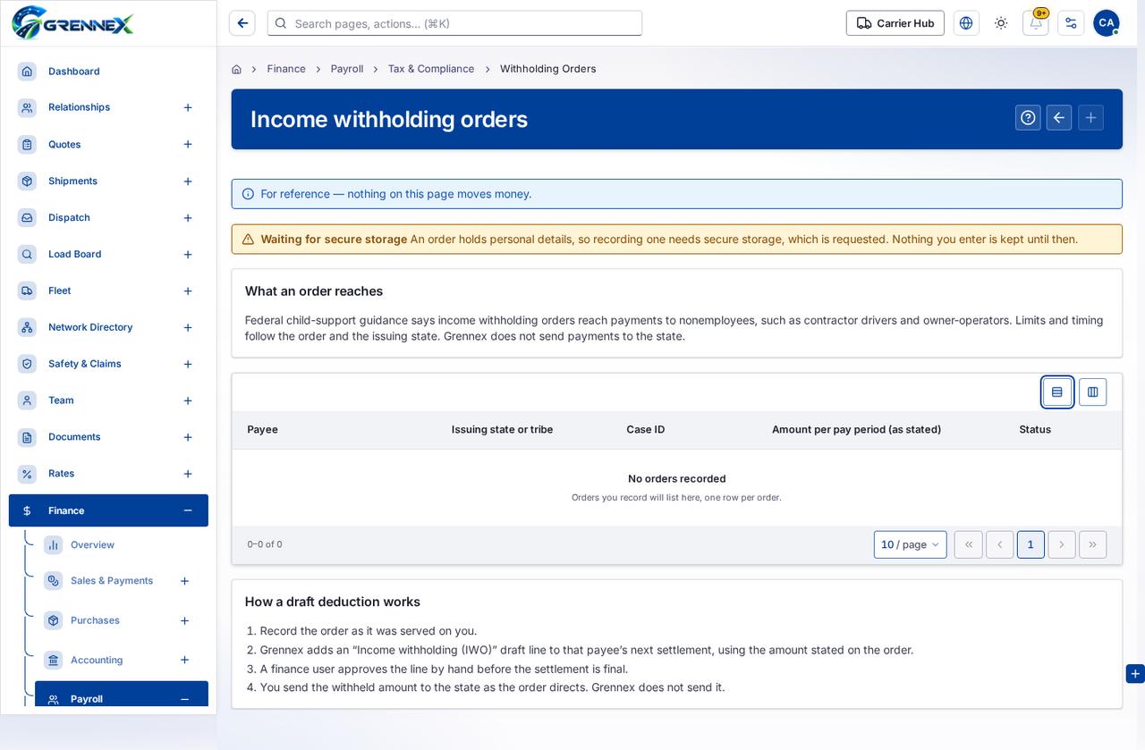Click the Fleet truck icon
1145x750 pixels.
tap(28, 291)
